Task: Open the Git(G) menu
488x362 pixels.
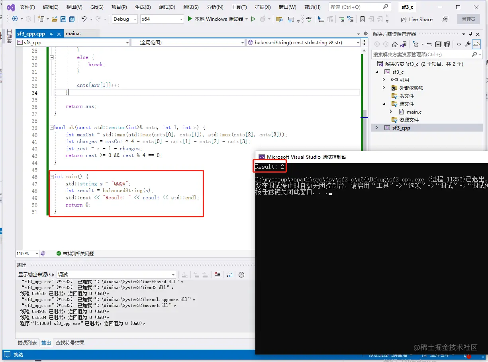Action: pyautogui.click(x=97, y=7)
